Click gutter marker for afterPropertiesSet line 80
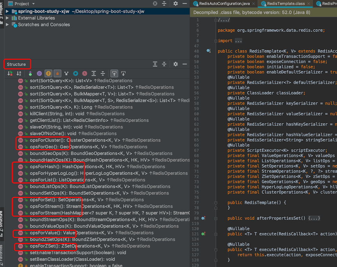Viewport: 337px width, 267px height. coord(203,218)
